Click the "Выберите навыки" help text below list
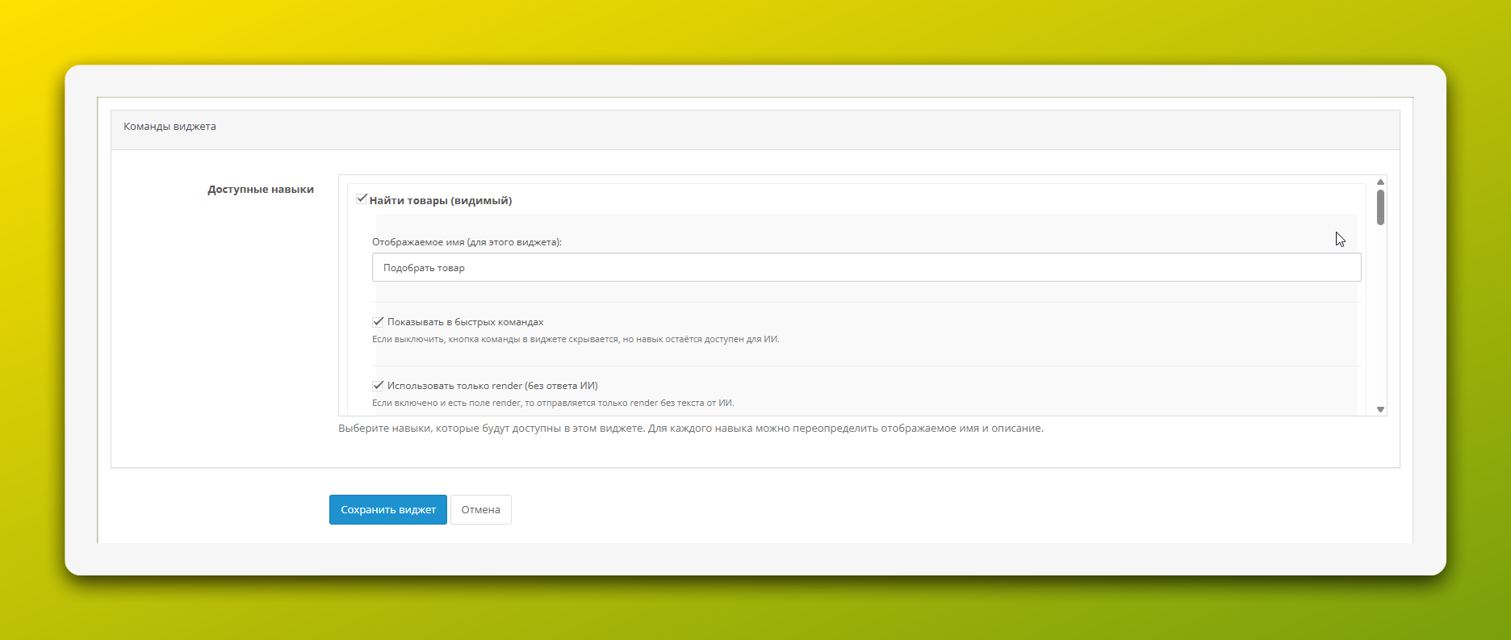Screen dimensions: 1511x640 [x=690, y=429]
